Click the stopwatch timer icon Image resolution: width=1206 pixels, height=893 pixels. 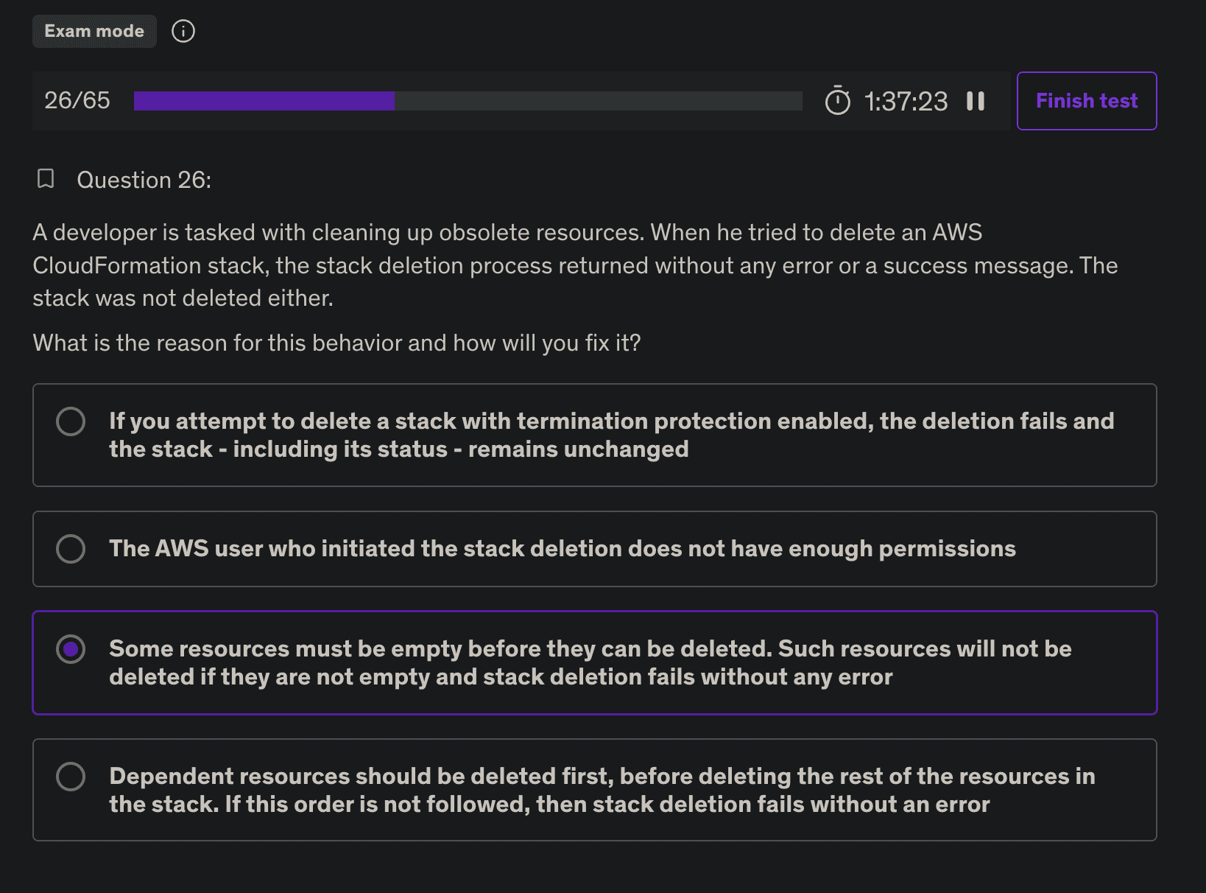[x=838, y=101]
